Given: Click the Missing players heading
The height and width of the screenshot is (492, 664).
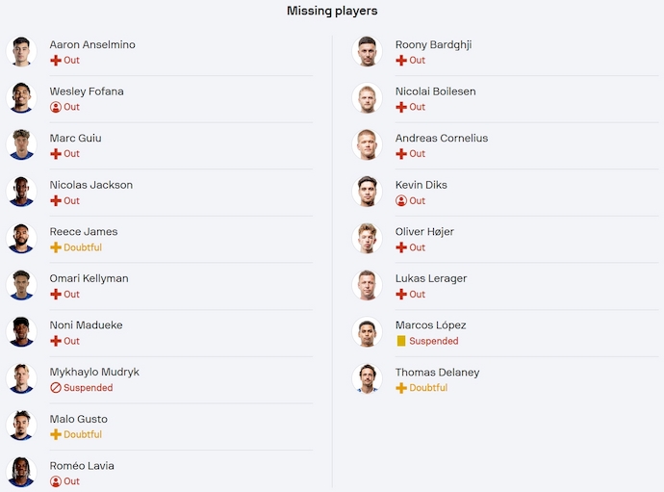Looking at the screenshot, I should 332,11.
